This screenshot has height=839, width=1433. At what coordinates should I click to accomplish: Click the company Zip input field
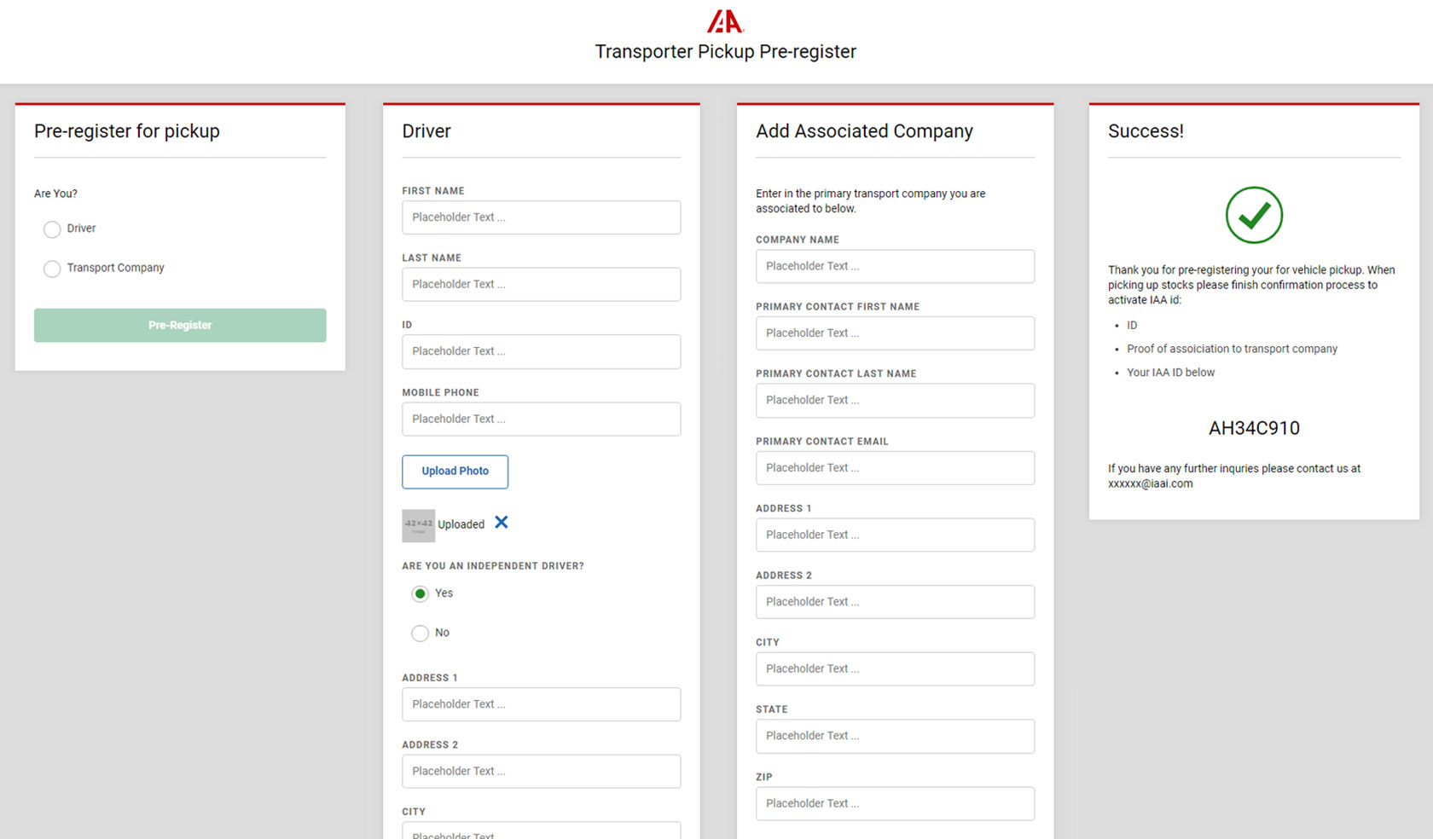coord(895,803)
